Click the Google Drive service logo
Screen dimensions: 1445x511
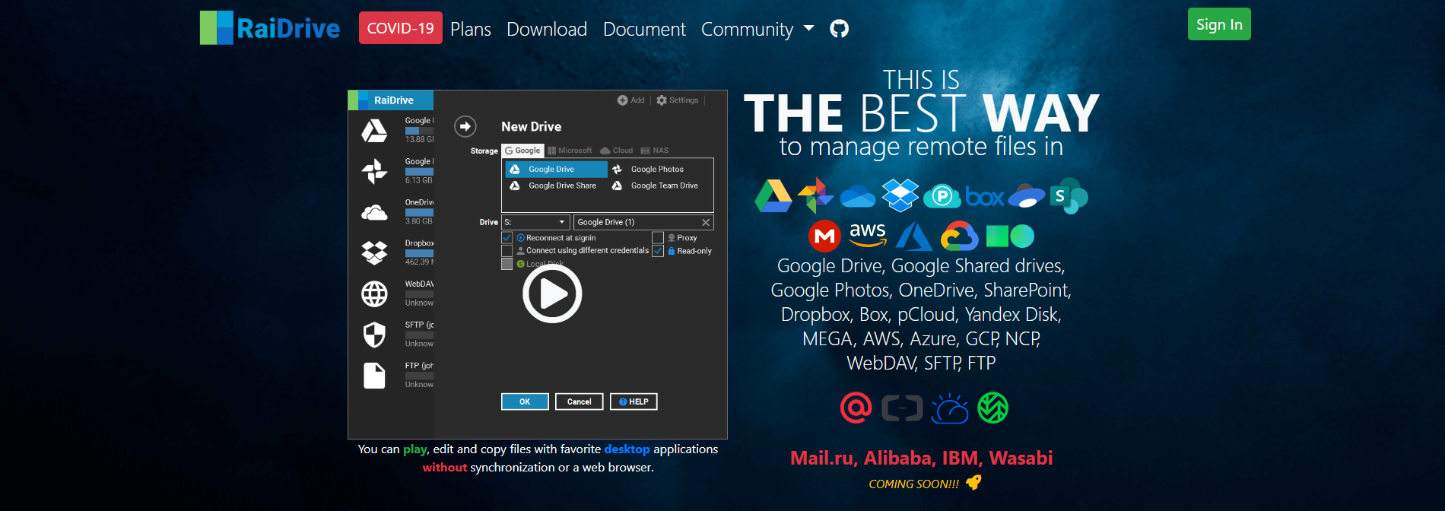point(773,196)
